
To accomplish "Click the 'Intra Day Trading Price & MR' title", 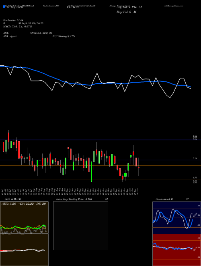I will [x=74, y=199].
